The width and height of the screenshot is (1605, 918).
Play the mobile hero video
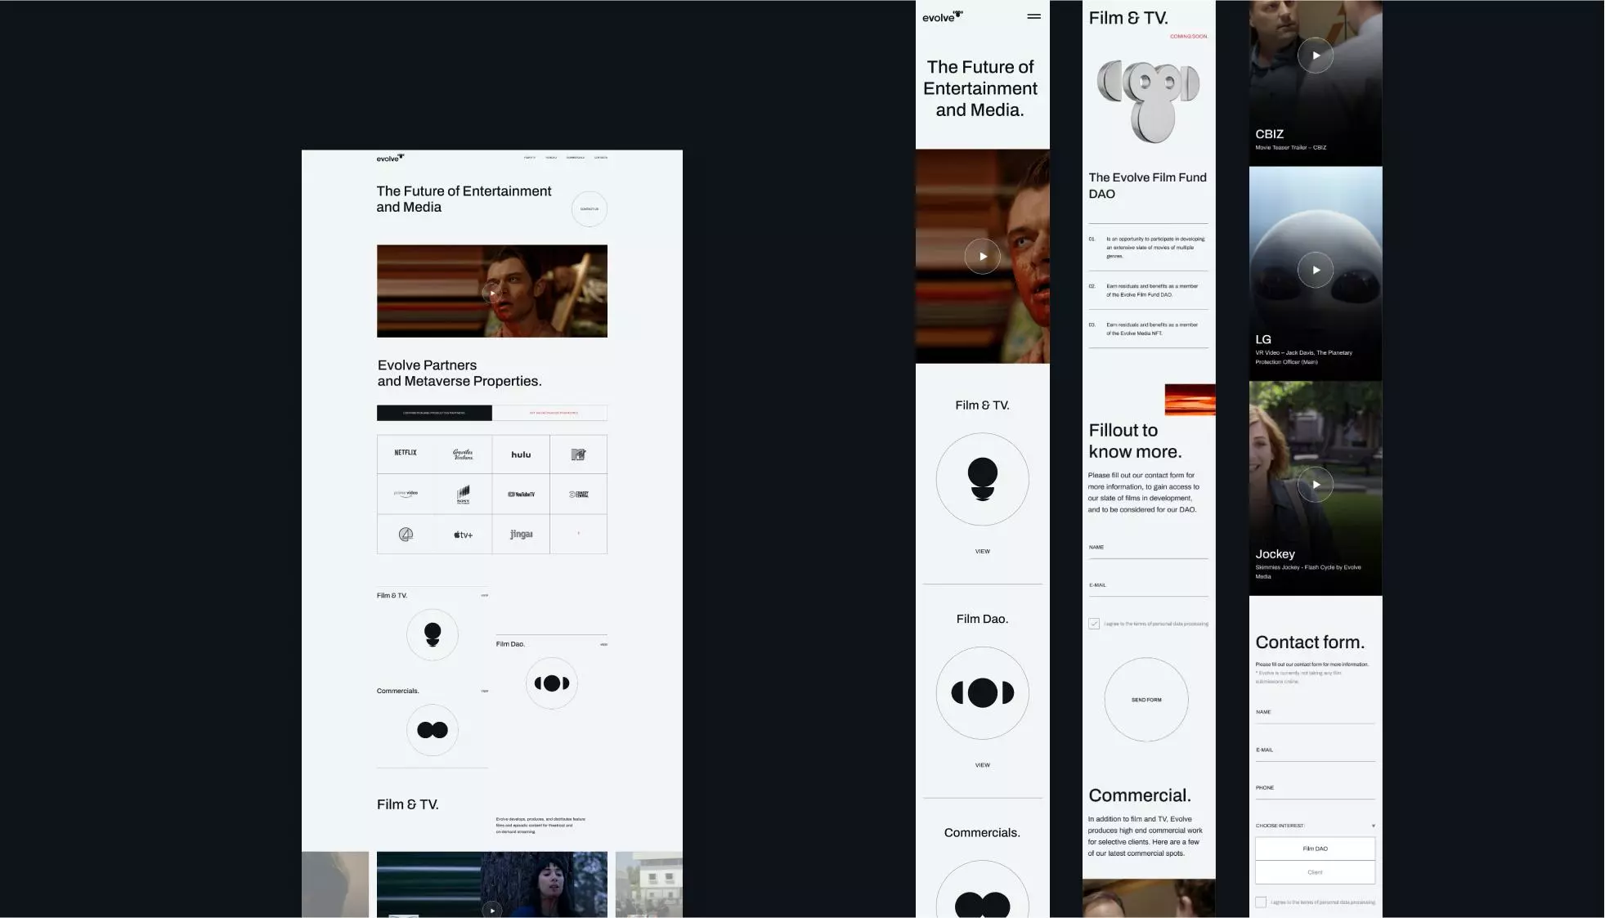982,257
